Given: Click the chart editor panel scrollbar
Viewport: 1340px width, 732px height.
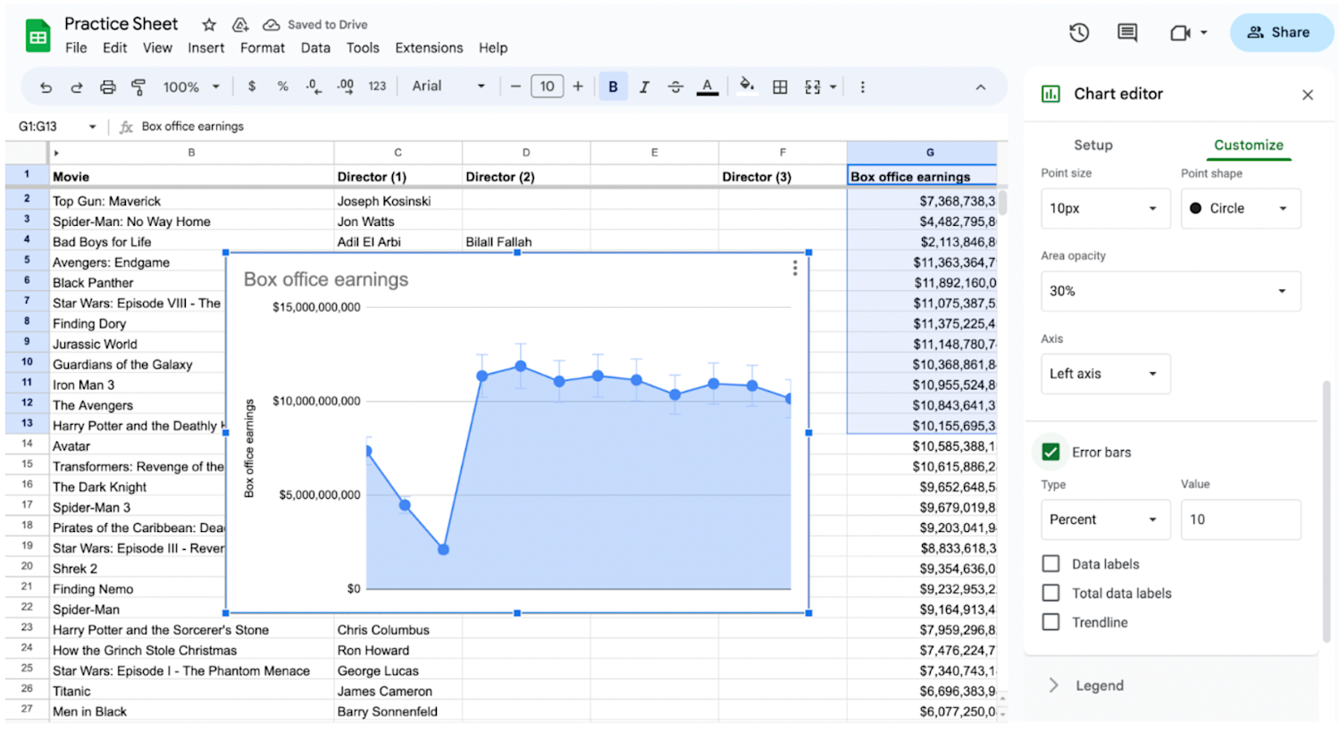Looking at the screenshot, I should click(1327, 511).
